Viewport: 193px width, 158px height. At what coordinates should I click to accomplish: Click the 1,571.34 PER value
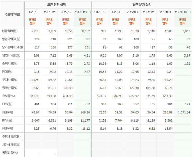click(x=184, y=112)
